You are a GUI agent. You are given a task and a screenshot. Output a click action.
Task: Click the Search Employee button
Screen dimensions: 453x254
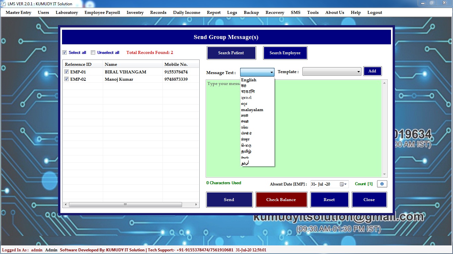coord(285,53)
